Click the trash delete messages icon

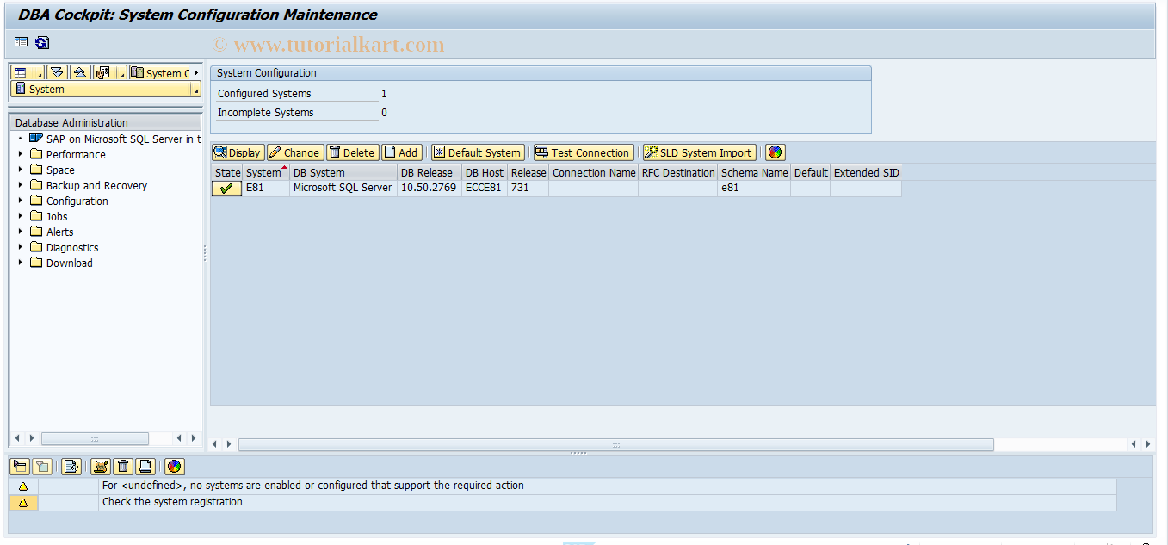tap(123, 467)
